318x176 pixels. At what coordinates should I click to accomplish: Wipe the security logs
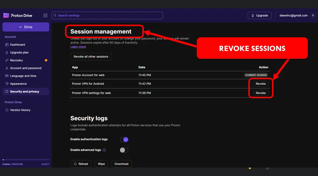click(101, 164)
